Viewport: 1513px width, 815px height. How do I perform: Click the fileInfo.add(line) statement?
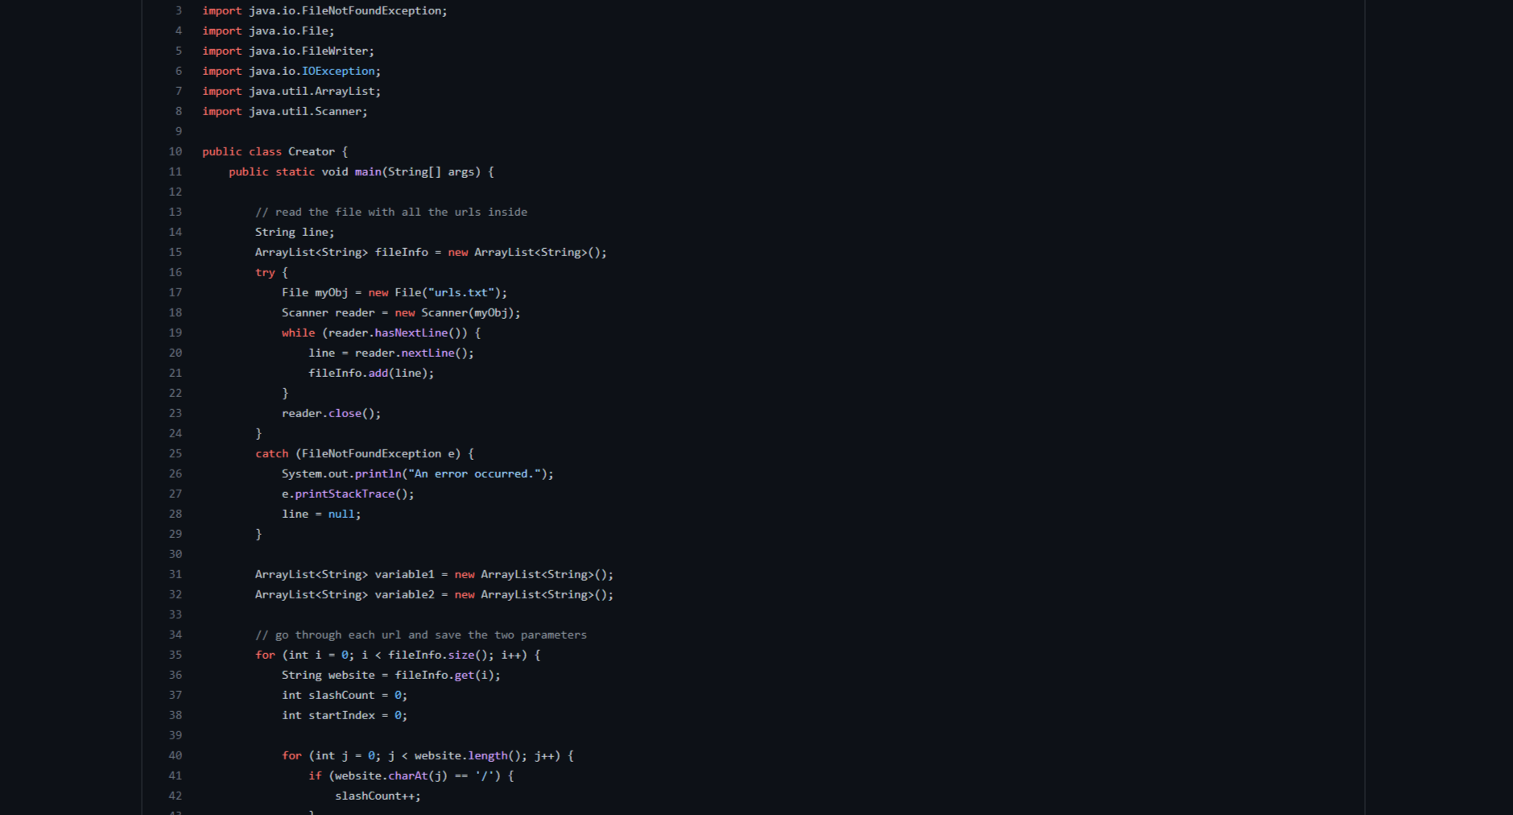pos(371,373)
